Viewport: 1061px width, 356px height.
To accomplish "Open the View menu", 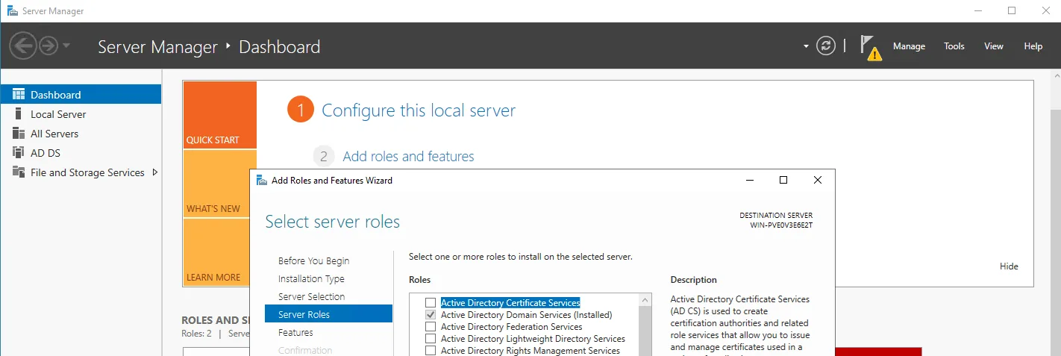I will click(994, 46).
